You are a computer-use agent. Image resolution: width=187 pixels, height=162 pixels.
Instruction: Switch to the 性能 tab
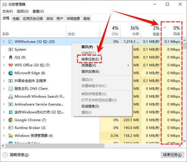pyautogui.click(x=16, y=19)
